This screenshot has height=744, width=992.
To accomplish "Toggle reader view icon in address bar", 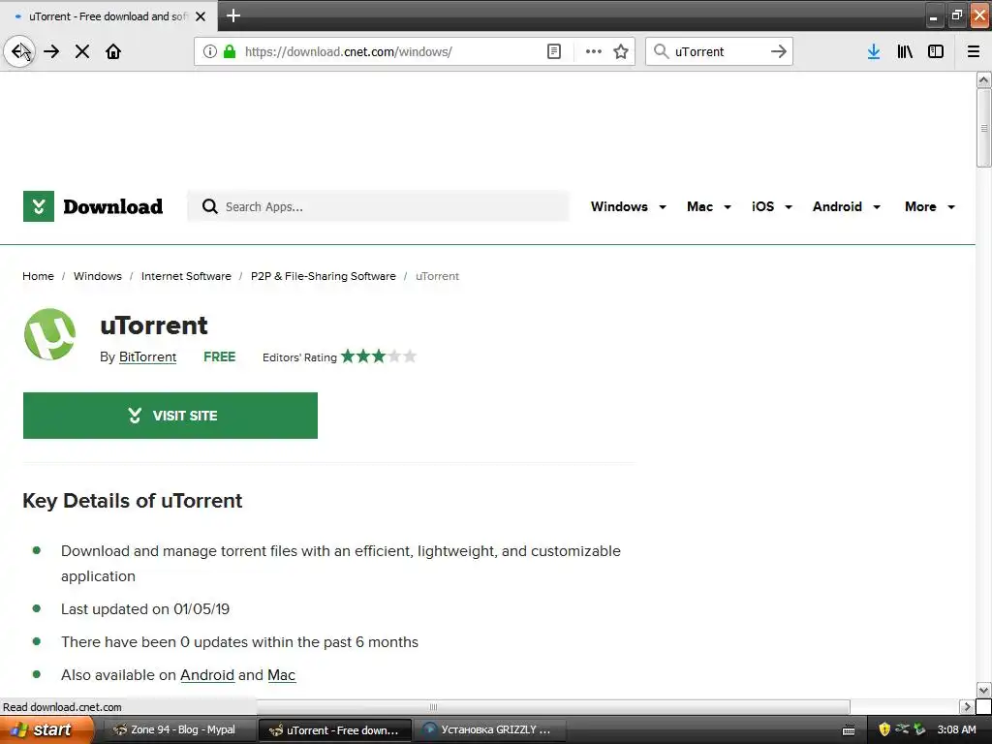I will pos(554,51).
